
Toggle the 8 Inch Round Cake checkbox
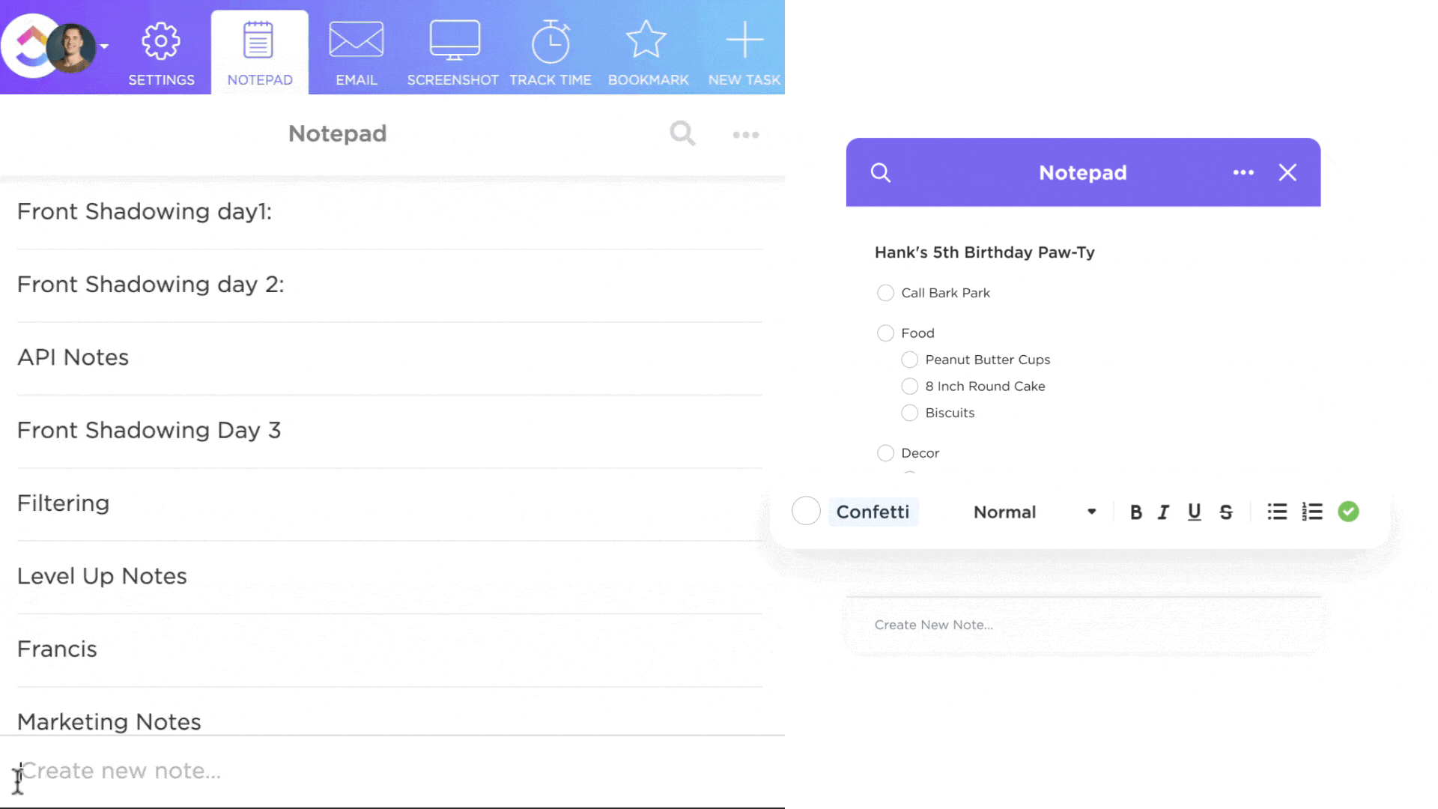click(x=908, y=385)
